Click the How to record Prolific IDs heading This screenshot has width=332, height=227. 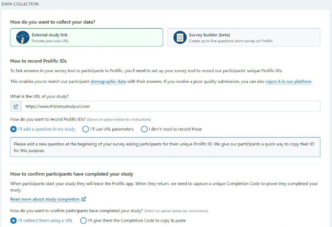[x=39, y=61]
